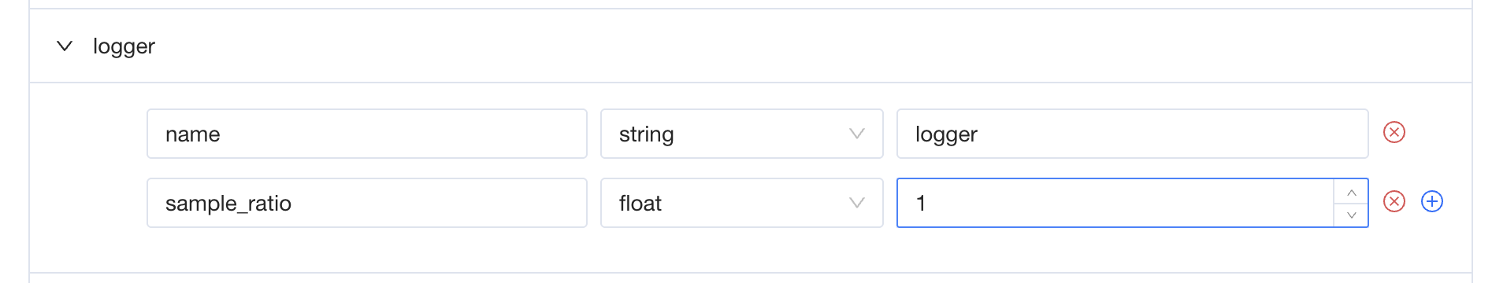Click arrow icon of string selector
Image resolution: width=1492 pixels, height=283 pixels.
point(857,134)
